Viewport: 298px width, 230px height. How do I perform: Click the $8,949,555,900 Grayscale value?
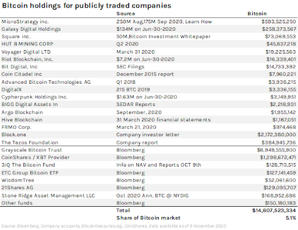[x=276, y=150]
